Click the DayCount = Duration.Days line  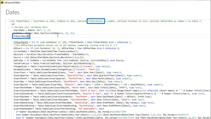coord(51,54)
